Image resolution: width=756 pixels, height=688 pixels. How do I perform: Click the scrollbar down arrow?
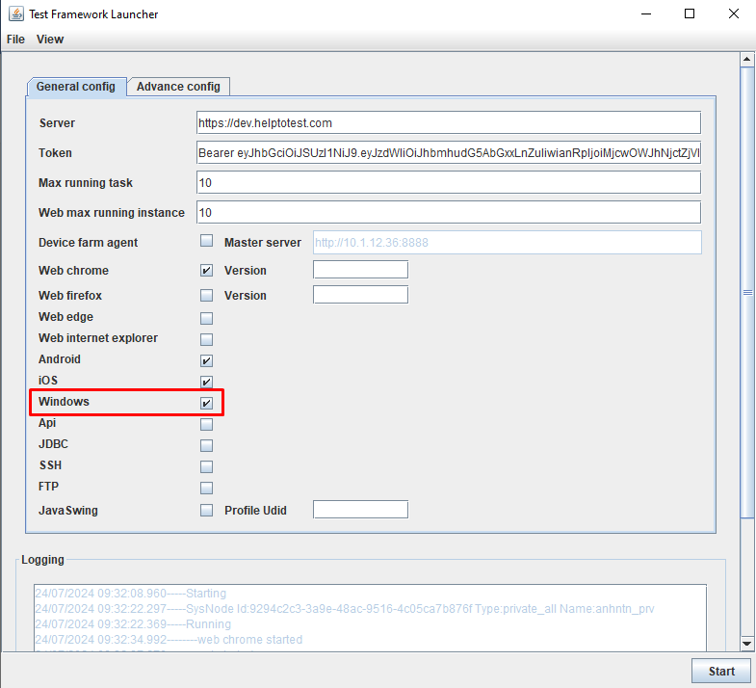pos(746,644)
